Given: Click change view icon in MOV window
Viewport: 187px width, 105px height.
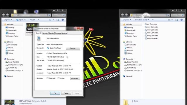Looking at the screenshot, I should [50, 20].
